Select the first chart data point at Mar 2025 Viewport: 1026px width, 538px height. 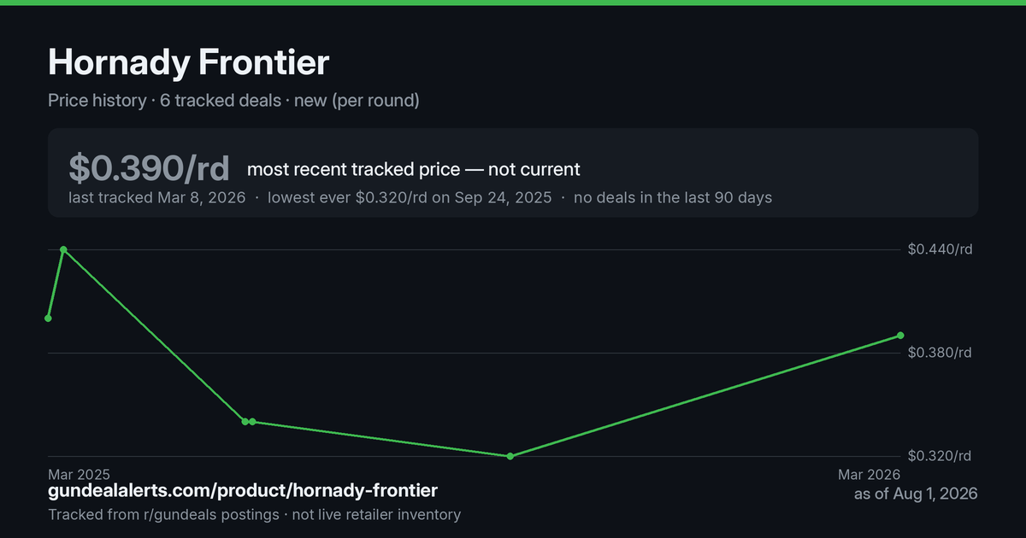click(x=48, y=319)
